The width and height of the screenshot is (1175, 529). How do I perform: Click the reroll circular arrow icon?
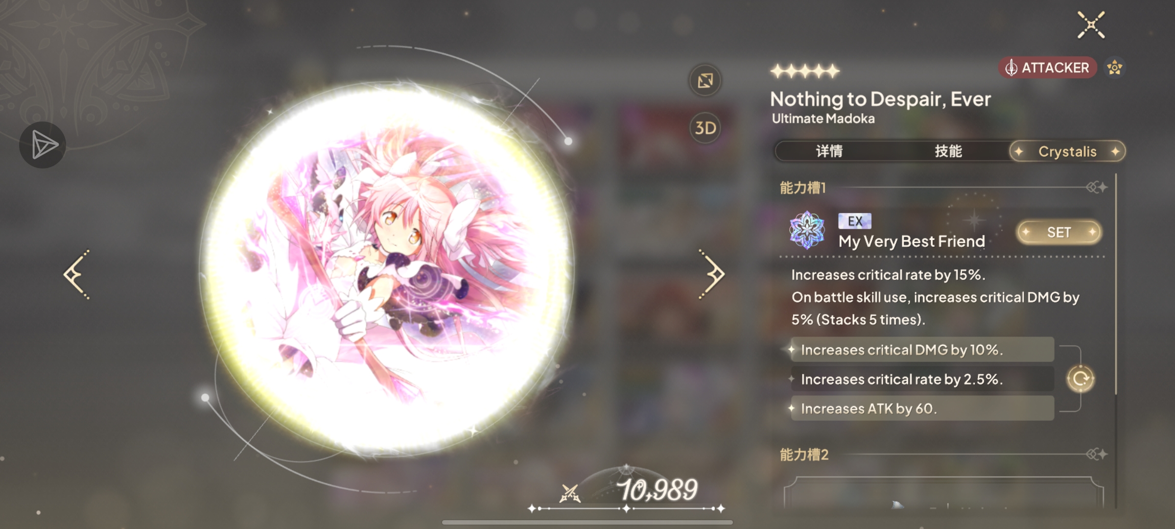click(x=1081, y=379)
